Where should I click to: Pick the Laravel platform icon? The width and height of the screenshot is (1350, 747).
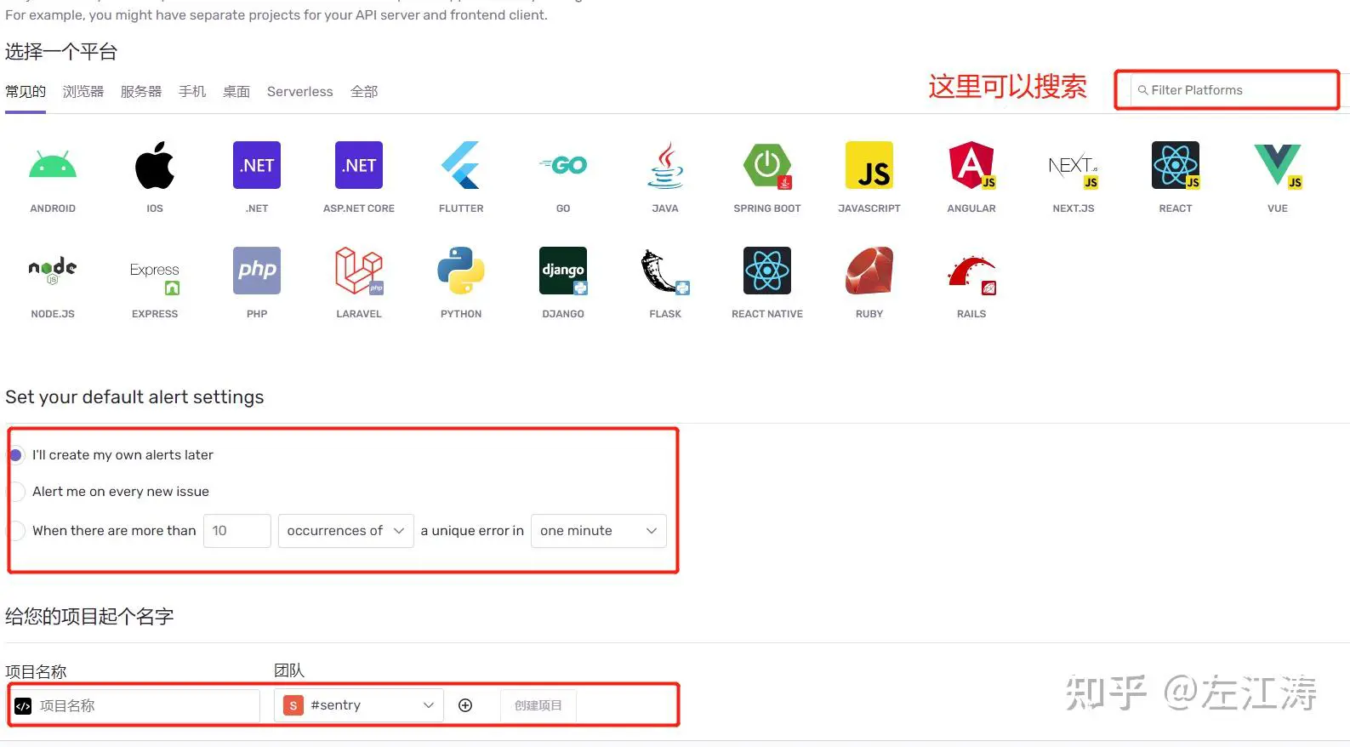click(x=359, y=271)
